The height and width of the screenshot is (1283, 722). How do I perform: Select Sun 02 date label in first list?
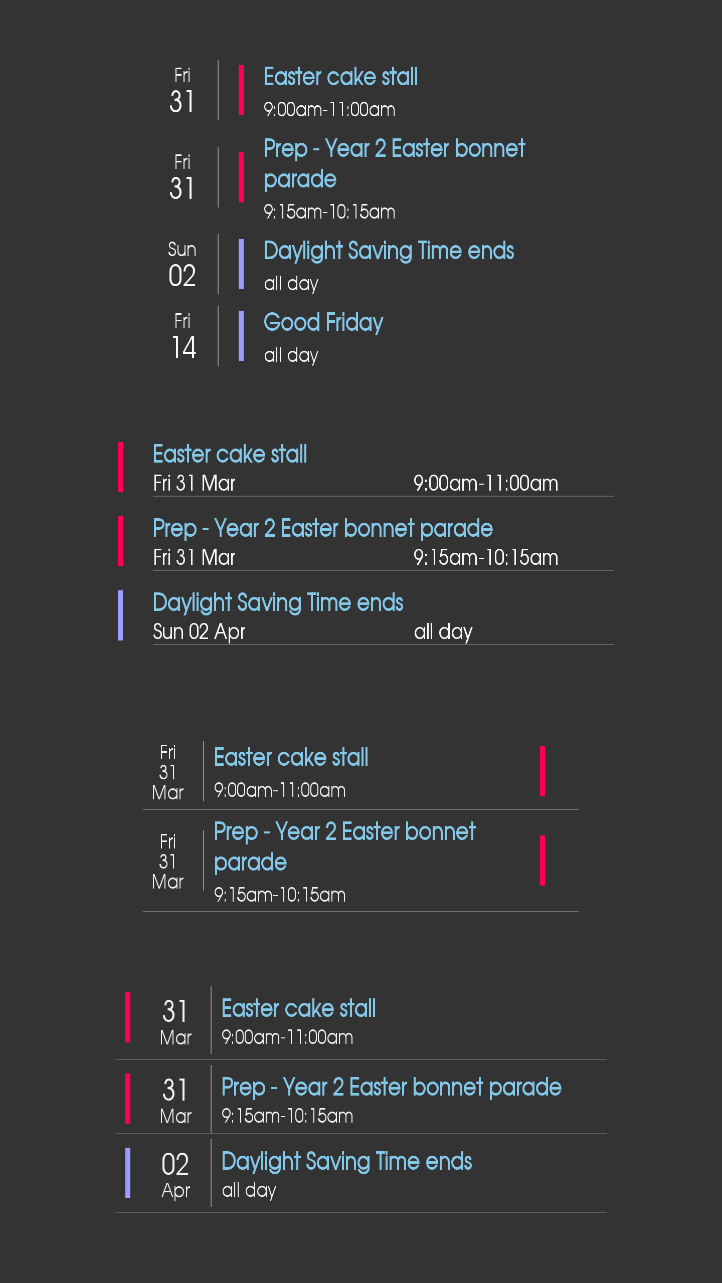tap(182, 264)
